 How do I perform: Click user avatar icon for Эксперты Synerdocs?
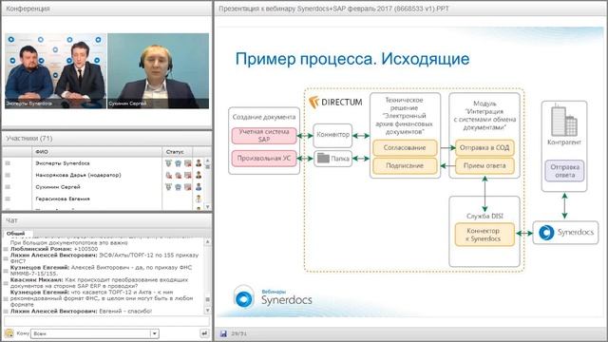199,163
